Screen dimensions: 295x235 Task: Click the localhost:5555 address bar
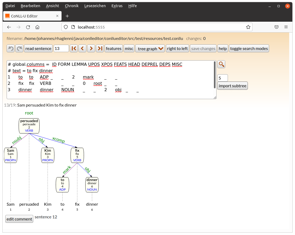[157, 27]
